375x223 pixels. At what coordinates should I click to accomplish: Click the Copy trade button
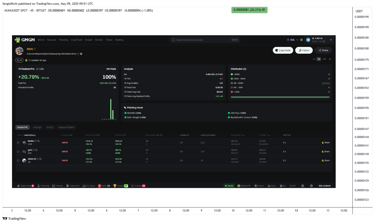point(283,50)
